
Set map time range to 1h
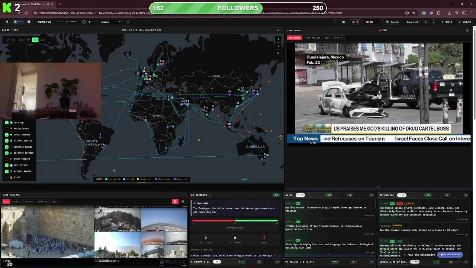click(x=8, y=40)
